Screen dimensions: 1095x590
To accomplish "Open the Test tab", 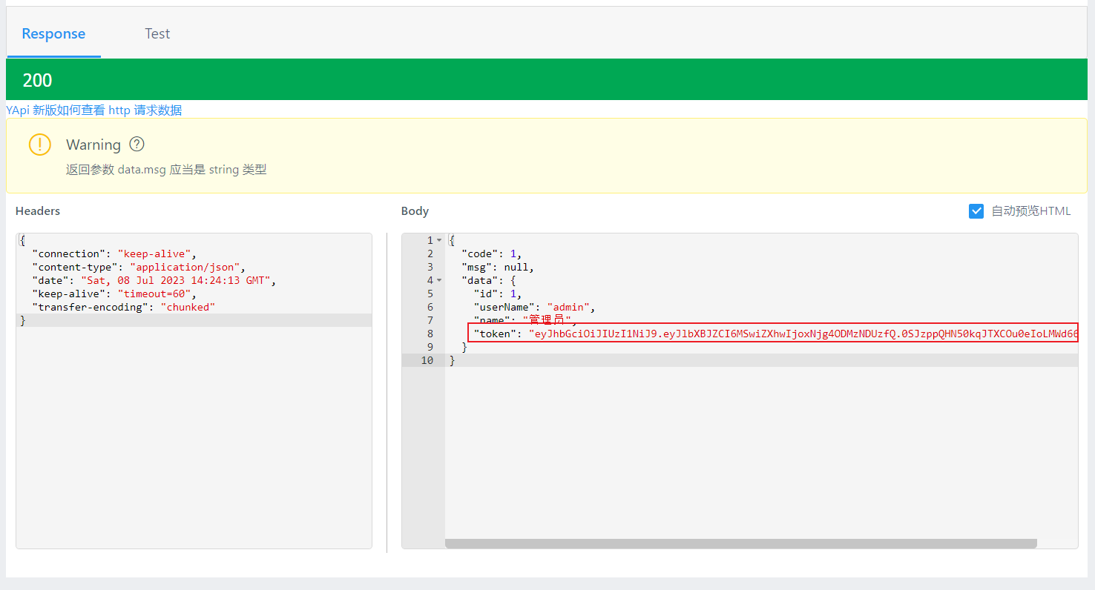I will pyautogui.click(x=157, y=33).
